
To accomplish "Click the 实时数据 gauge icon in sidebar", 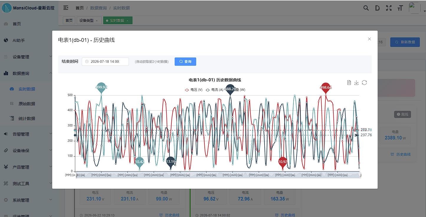I will point(12,89).
